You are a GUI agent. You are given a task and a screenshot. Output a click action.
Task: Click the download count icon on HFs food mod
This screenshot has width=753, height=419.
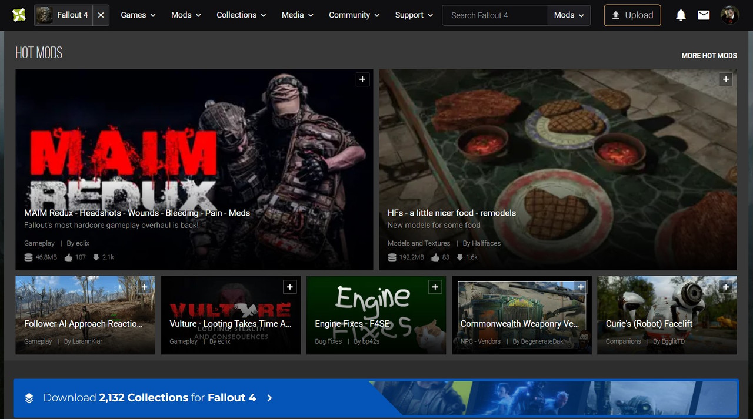(x=460, y=257)
